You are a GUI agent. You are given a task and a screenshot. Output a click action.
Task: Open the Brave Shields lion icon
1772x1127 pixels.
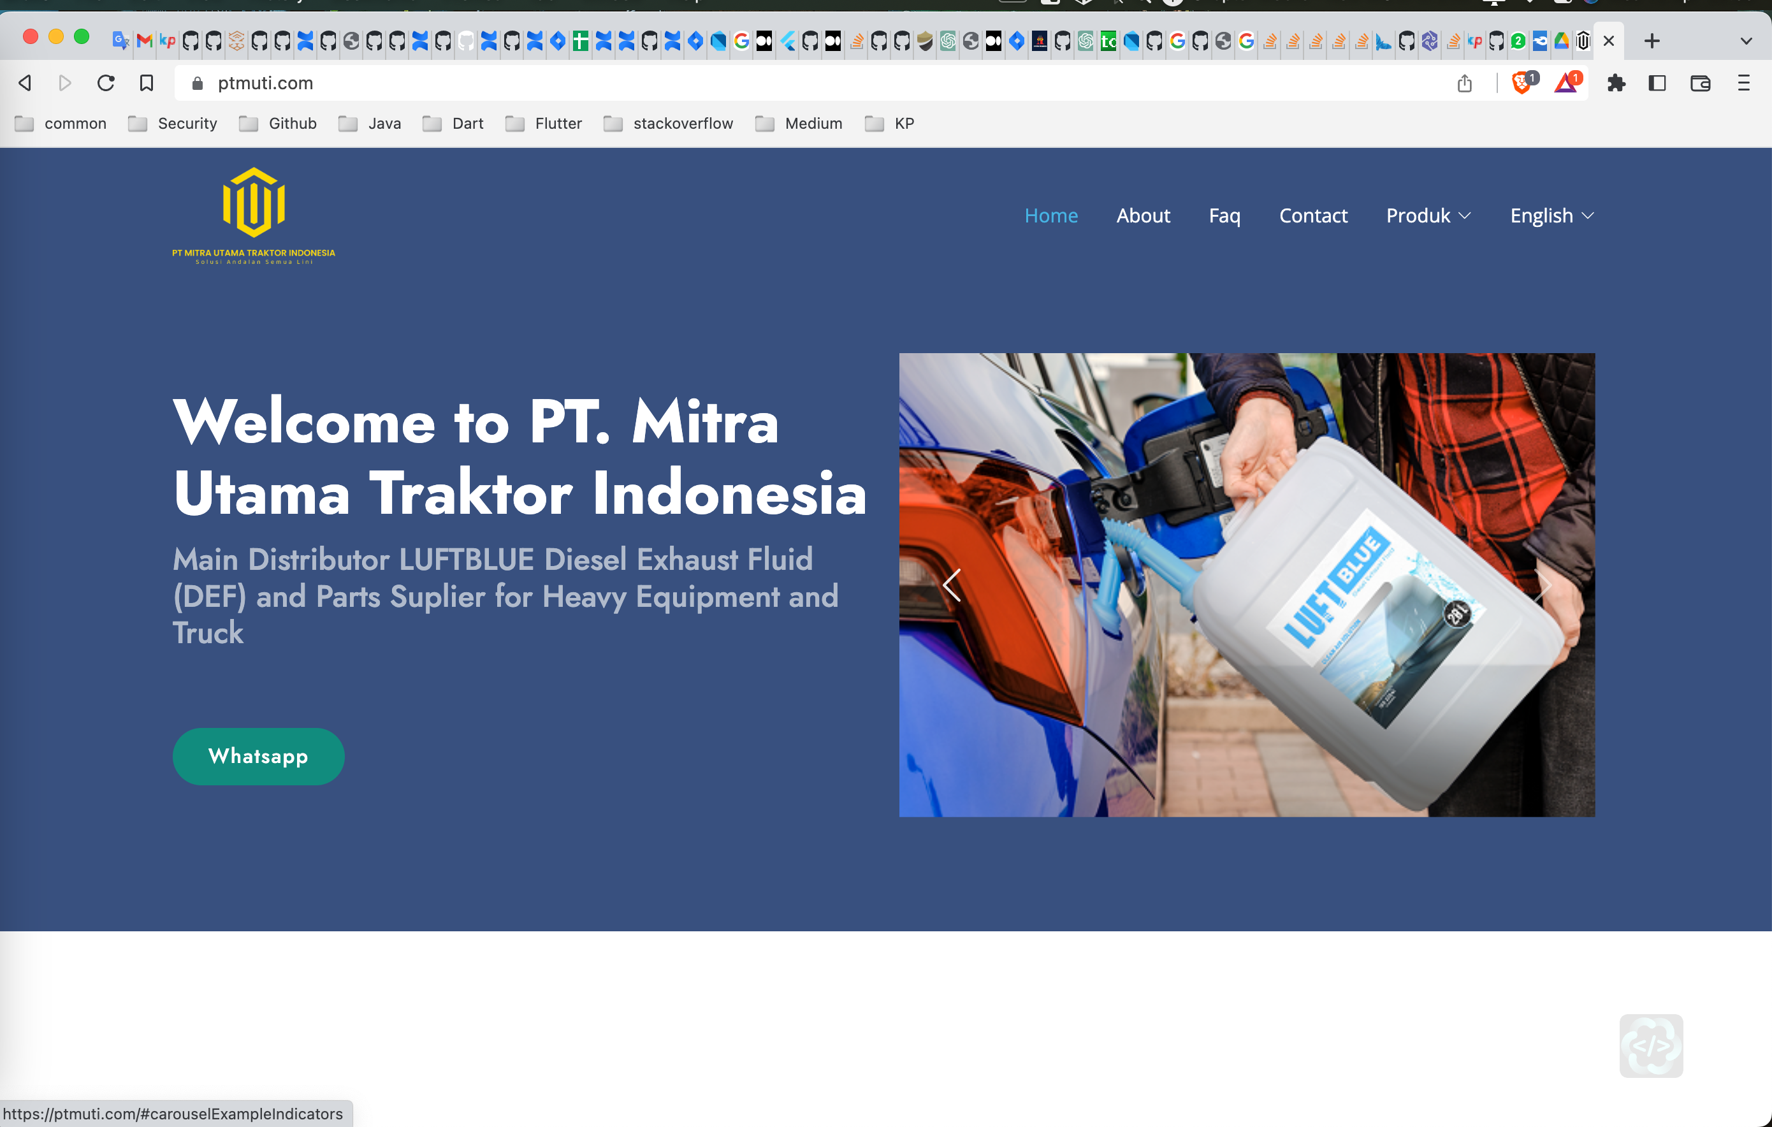[1523, 82]
